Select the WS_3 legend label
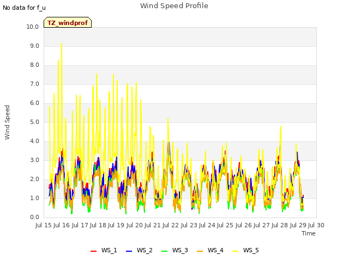 180,250
